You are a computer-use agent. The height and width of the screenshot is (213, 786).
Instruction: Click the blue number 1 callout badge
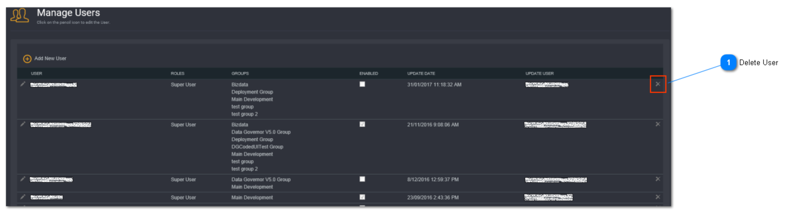coord(728,62)
